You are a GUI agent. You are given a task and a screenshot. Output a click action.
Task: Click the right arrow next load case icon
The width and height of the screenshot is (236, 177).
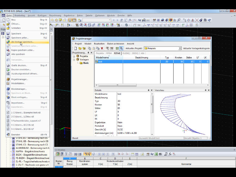[117, 20]
